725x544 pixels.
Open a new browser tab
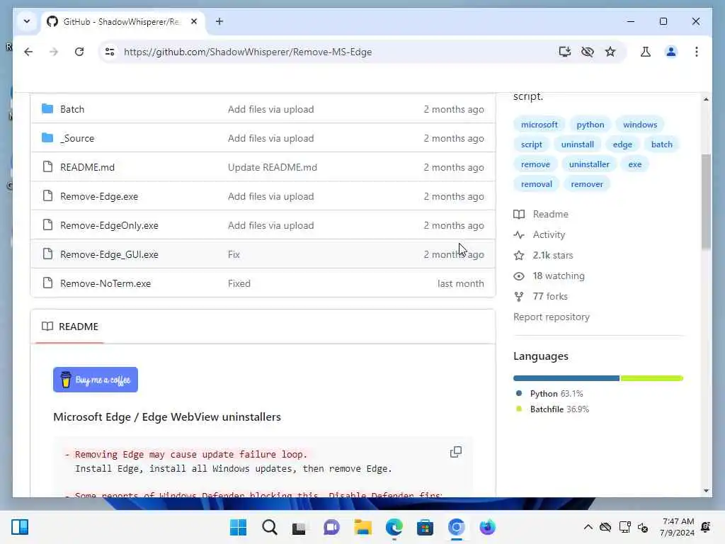[x=219, y=21]
